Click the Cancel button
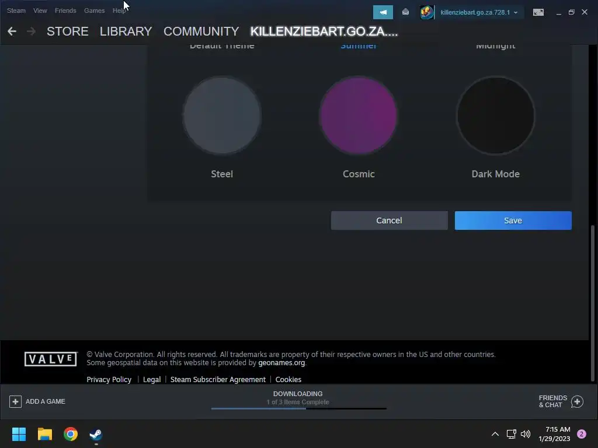The width and height of the screenshot is (598, 448). [x=390, y=220]
